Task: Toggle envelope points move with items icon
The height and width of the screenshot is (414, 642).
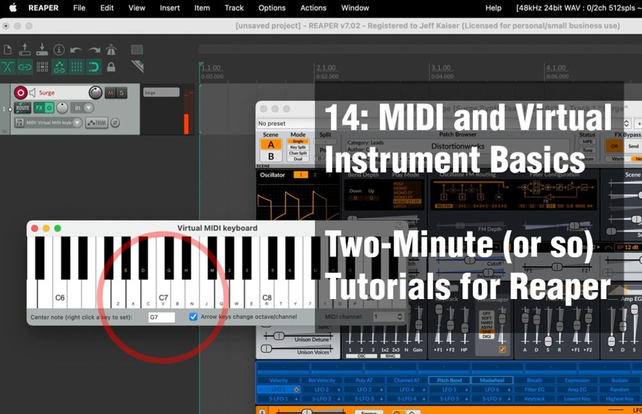Action: tap(59, 67)
